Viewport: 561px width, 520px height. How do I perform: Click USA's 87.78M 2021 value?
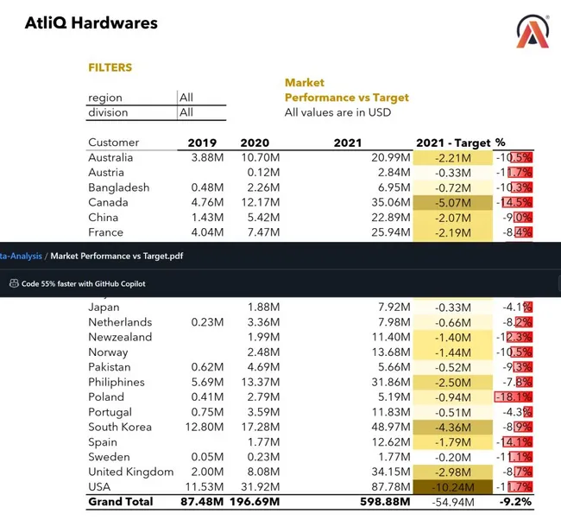click(391, 487)
